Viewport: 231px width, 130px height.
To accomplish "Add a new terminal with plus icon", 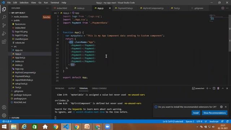I will click(207, 88).
